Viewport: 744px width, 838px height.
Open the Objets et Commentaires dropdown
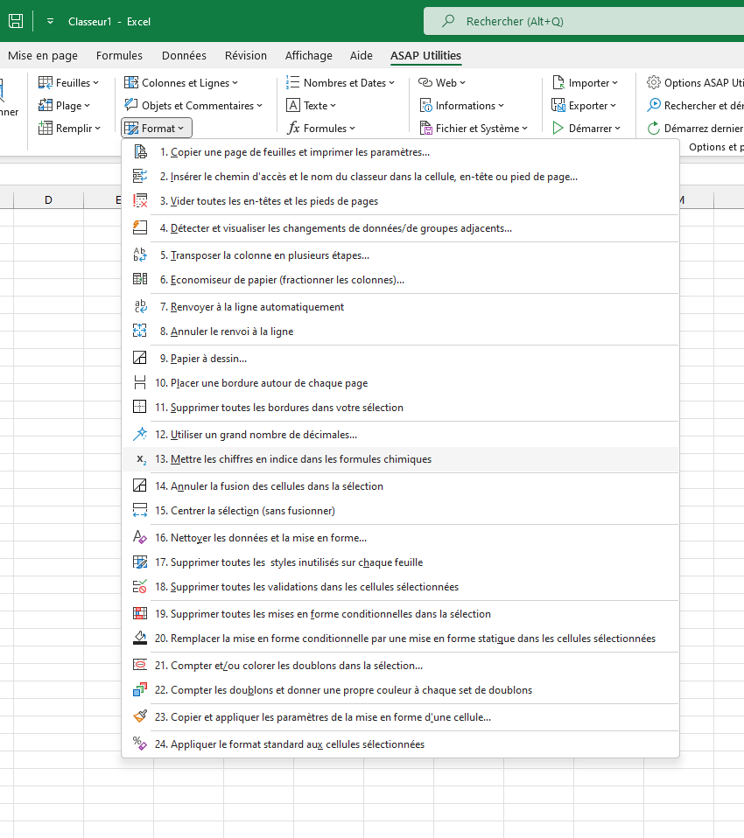coord(193,106)
